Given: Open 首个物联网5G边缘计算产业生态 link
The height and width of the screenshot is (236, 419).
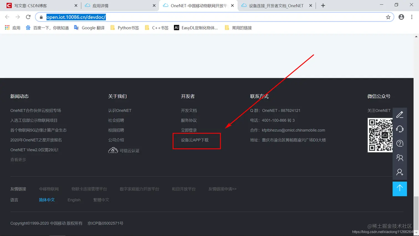Looking at the screenshot, I should tap(39, 130).
